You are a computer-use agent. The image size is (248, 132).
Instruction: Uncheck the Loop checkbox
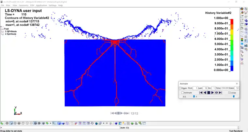229,93
